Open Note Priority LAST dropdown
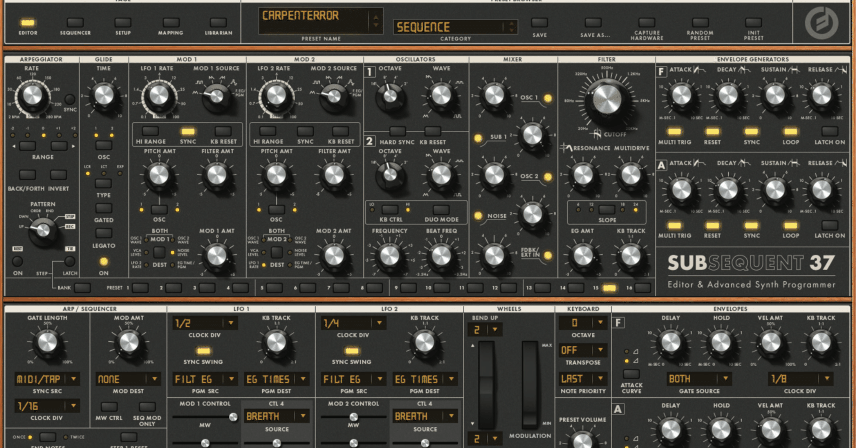Screen dimensions: 856x448 (583, 378)
